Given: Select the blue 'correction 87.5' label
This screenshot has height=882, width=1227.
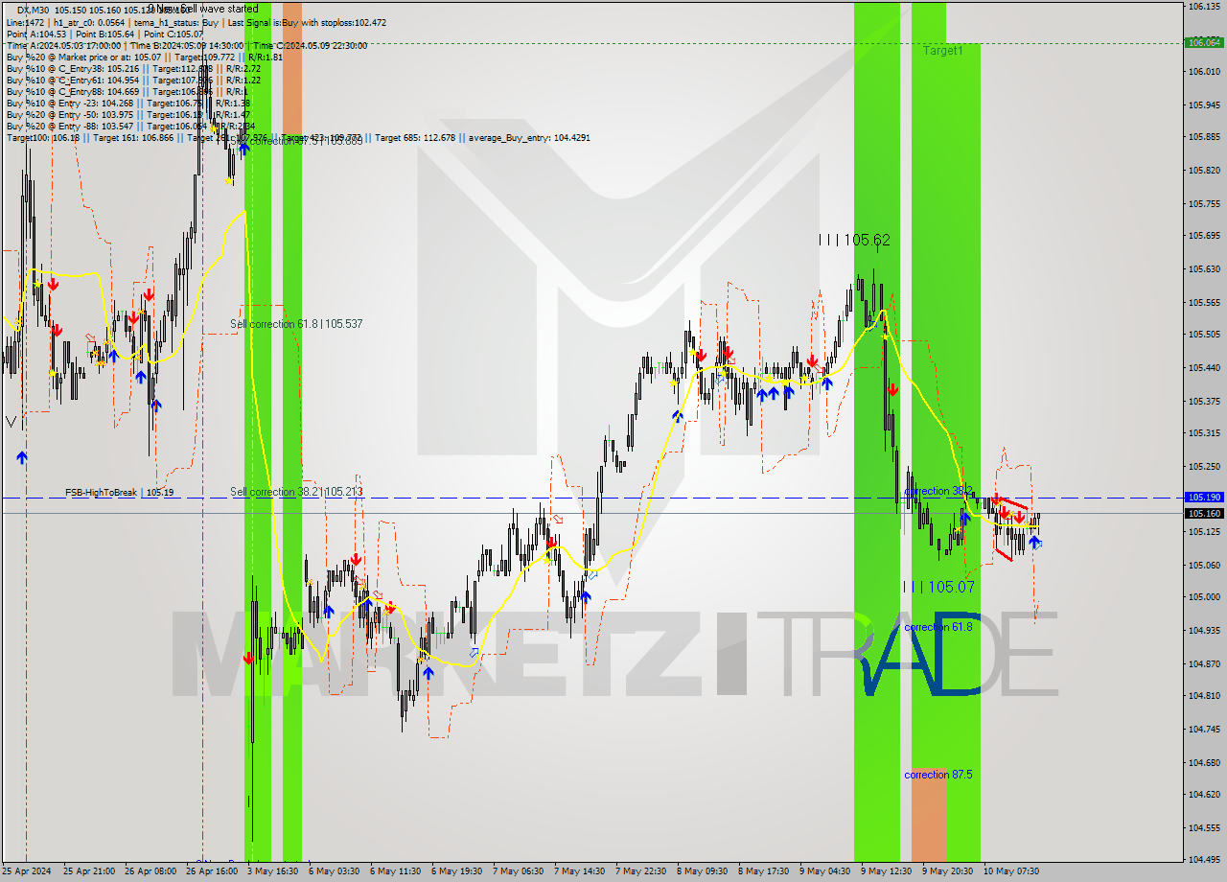Looking at the screenshot, I should coord(938,775).
